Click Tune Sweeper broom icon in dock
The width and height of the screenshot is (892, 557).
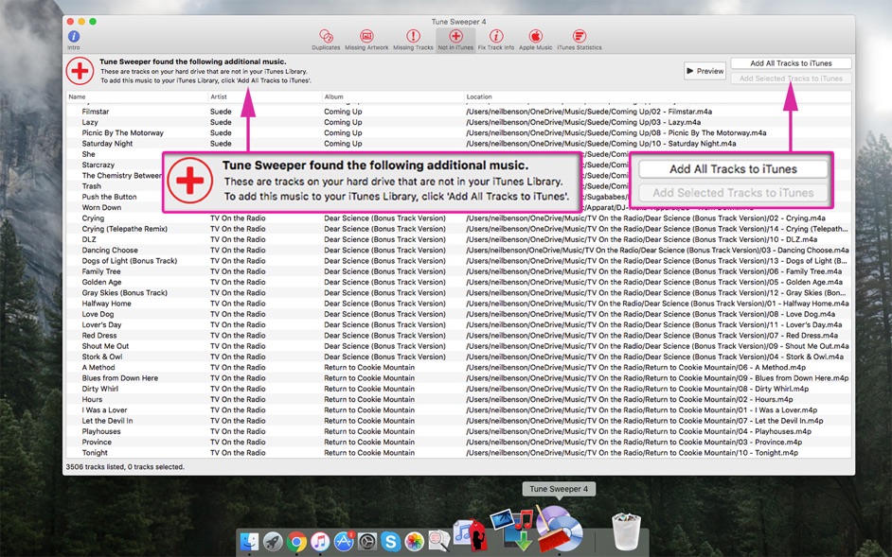560,529
